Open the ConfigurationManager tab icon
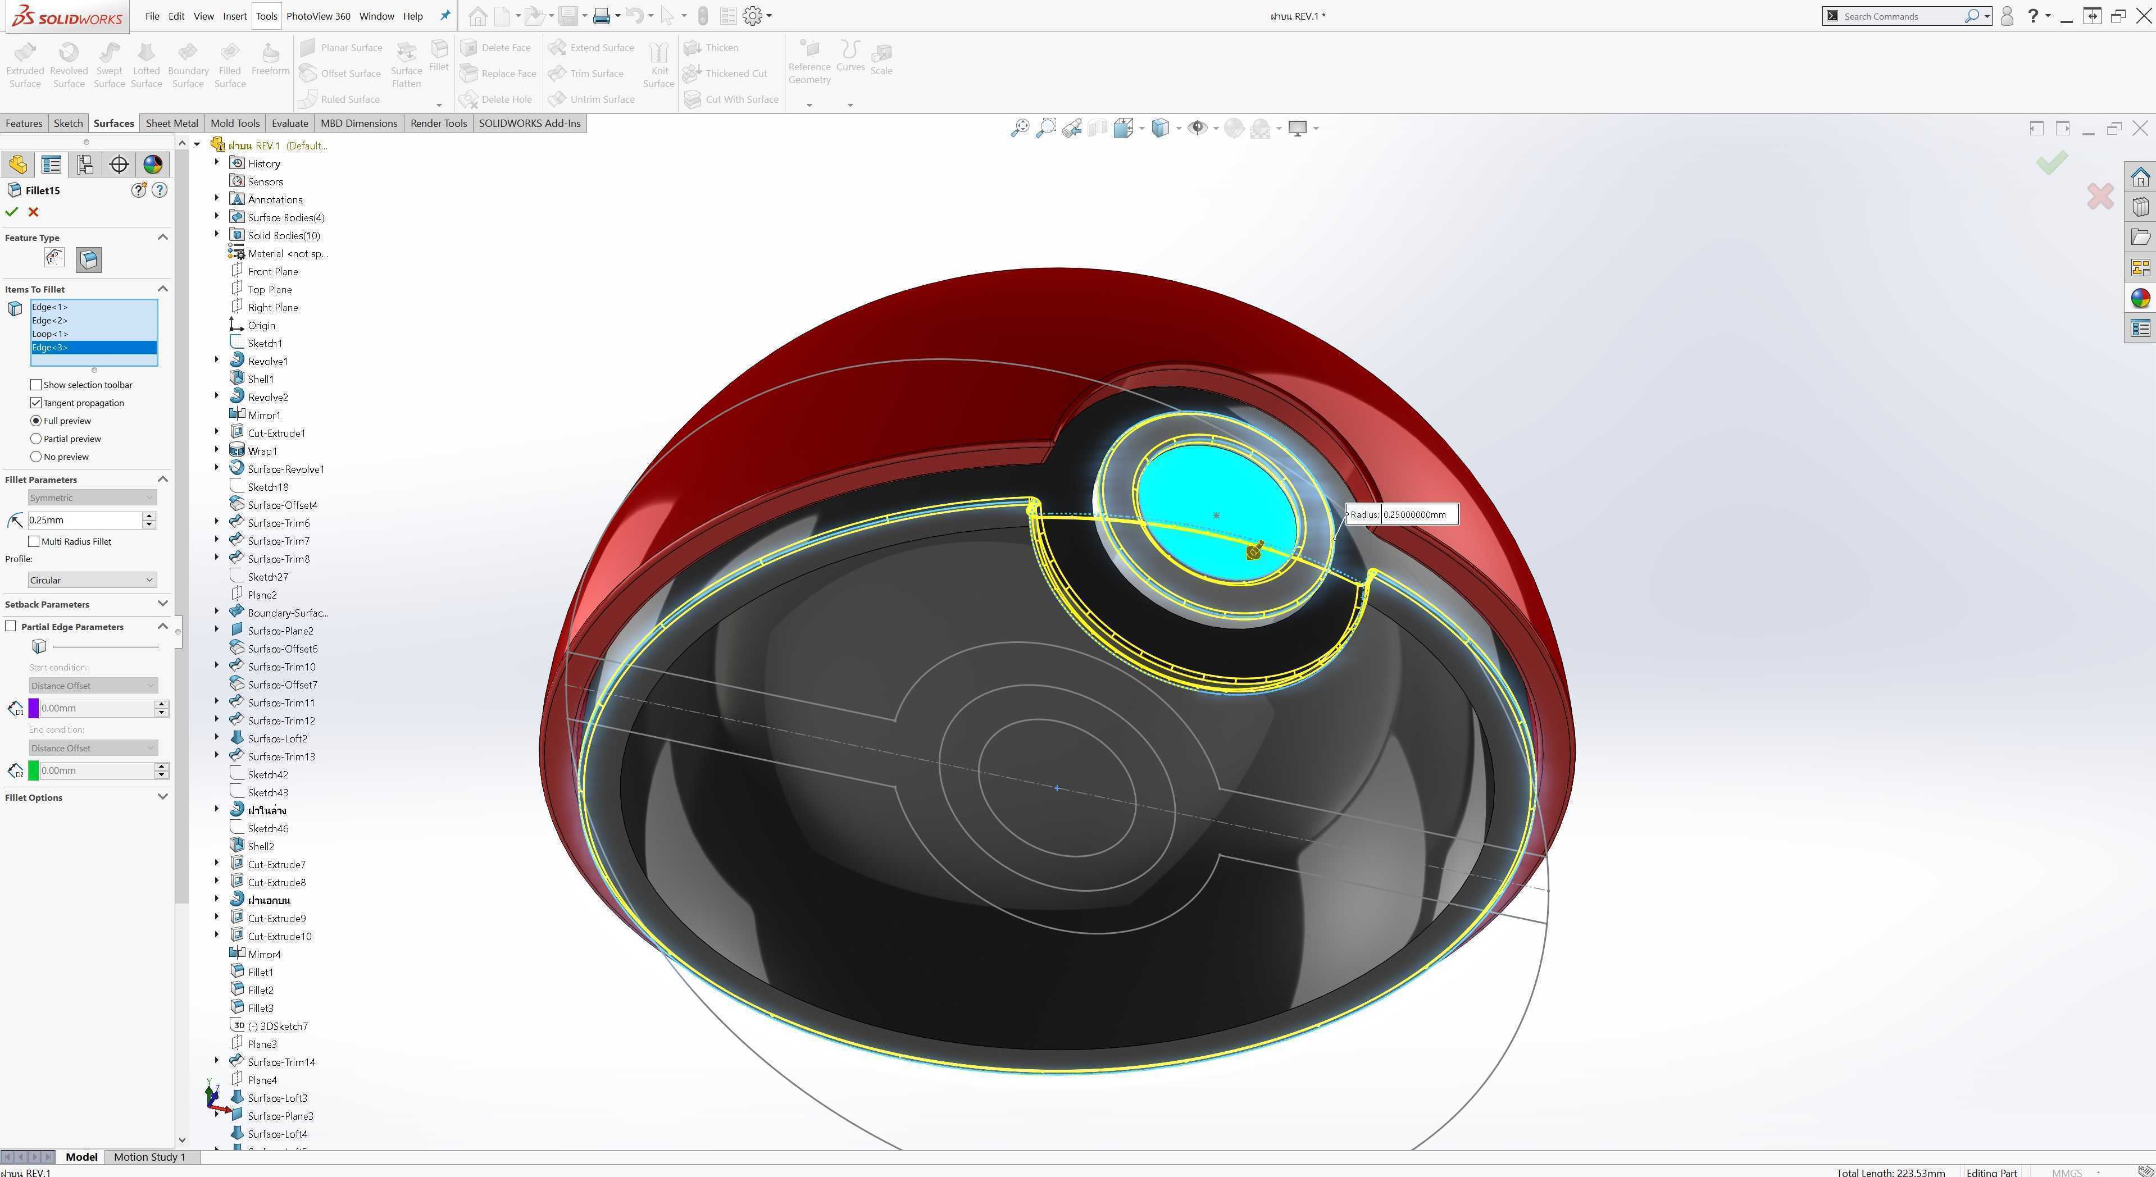This screenshot has height=1177, width=2156. (x=84, y=164)
